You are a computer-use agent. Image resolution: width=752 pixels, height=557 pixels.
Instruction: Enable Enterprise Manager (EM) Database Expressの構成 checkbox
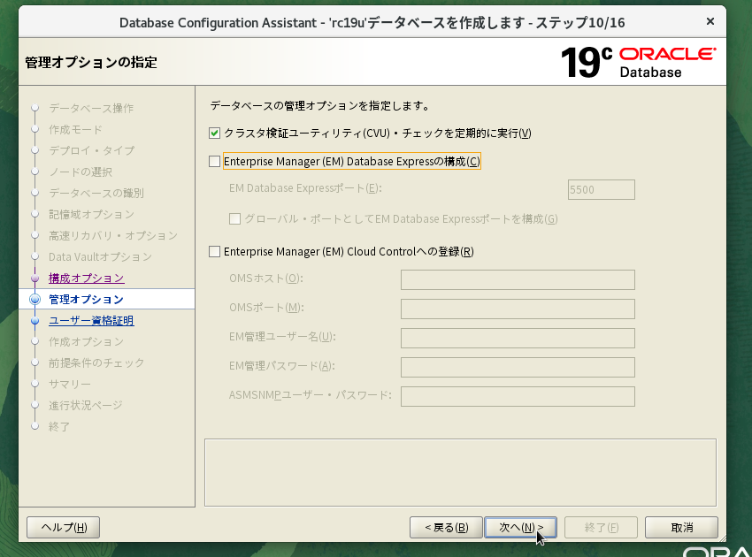pyautogui.click(x=214, y=162)
